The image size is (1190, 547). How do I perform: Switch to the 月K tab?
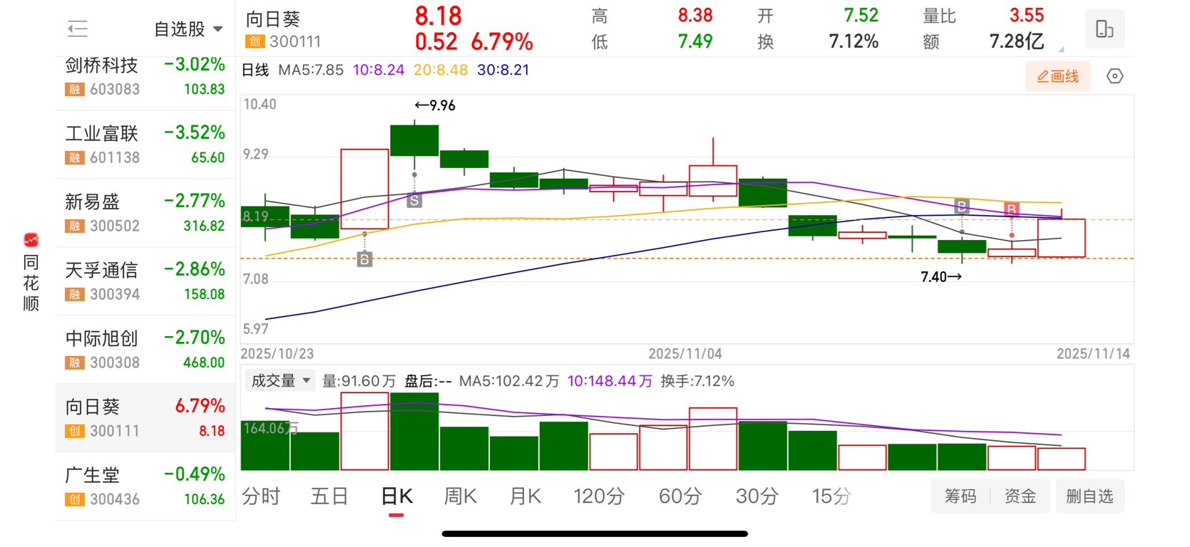525,496
